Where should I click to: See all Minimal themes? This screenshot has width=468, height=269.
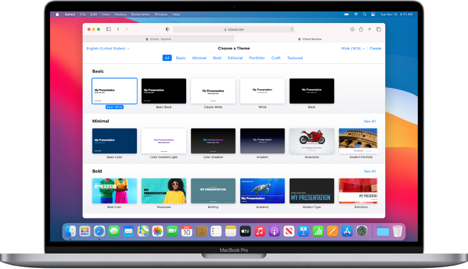pyautogui.click(x=370, y=121)
